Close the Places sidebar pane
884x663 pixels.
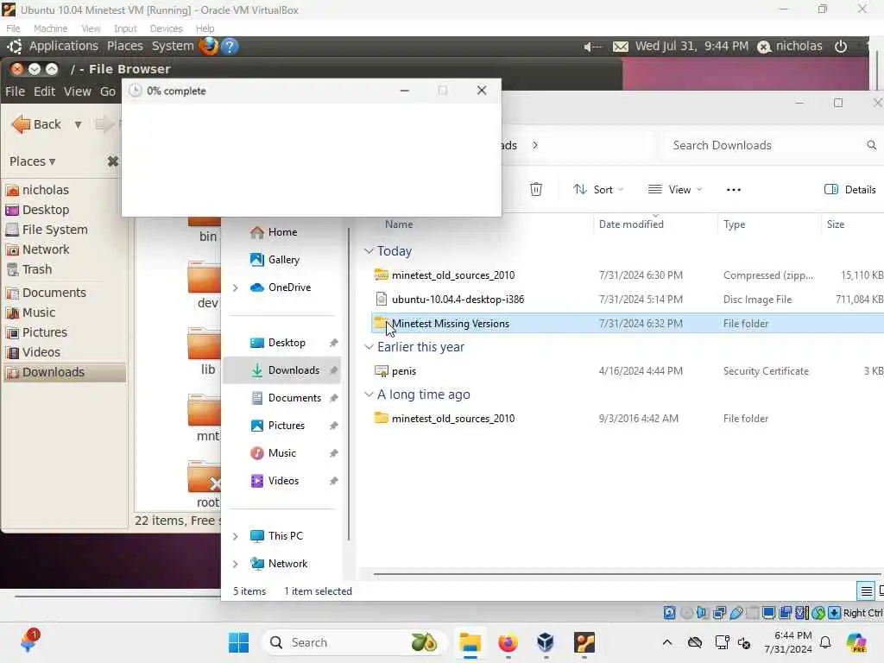point(113,161)
